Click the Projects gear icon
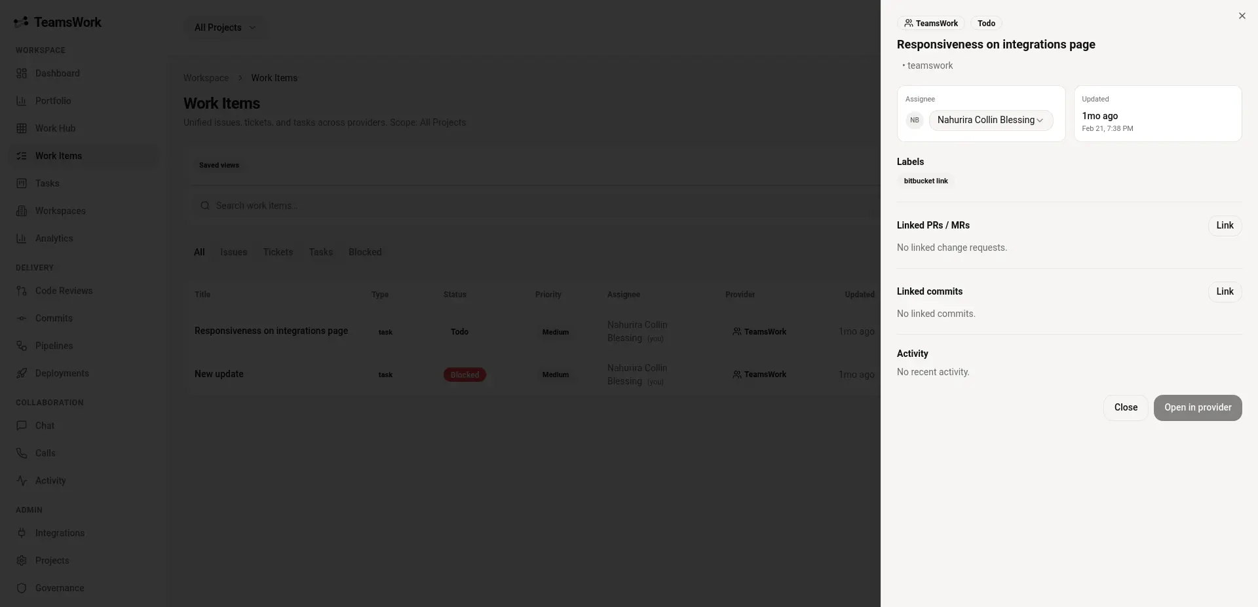 point(22,561)
